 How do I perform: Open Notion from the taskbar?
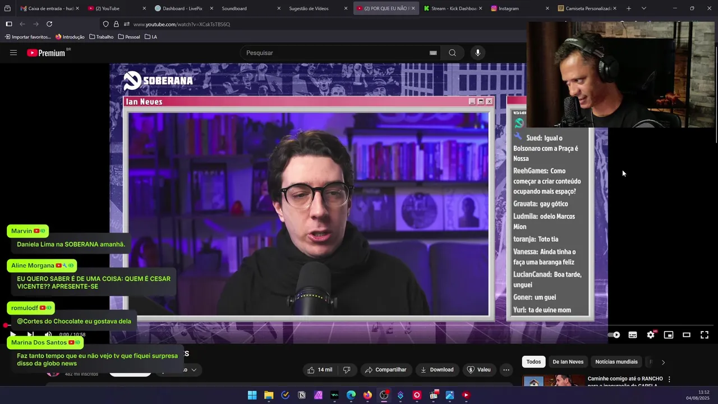click(x=302, y=395)
